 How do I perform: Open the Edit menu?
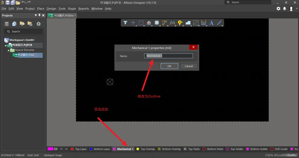pyautogui.click(x=11, y=9)
